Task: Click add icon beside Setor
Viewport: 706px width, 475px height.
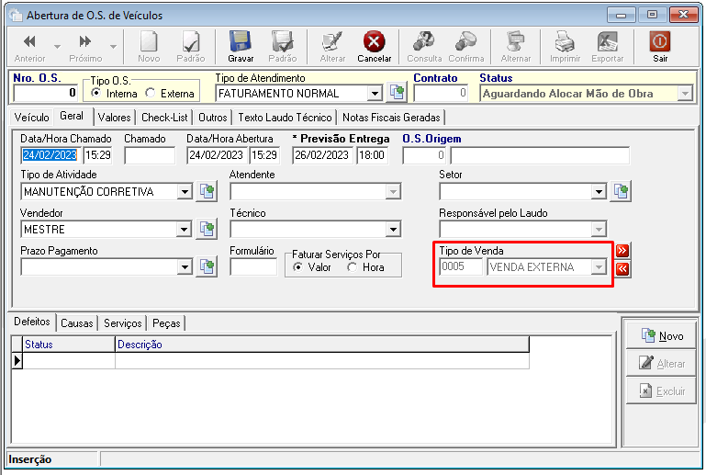Action: (x=621, y=191)
